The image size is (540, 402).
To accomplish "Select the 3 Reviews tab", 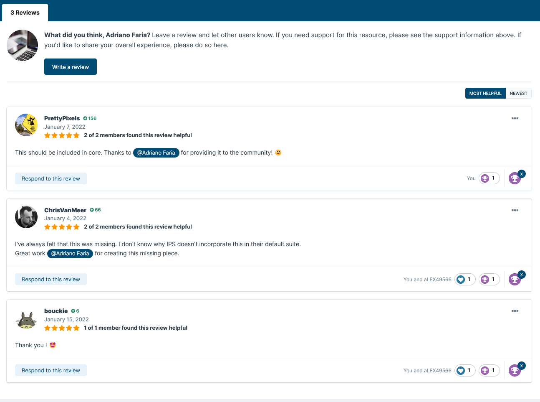I will click(25, 13).
